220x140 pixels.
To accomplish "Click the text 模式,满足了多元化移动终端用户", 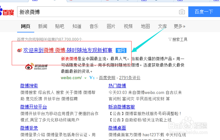I will pyautogui.click(x=50, y=120).
